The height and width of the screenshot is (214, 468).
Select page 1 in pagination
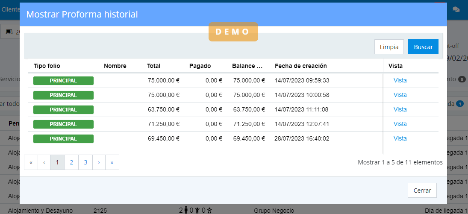(57, 162)
